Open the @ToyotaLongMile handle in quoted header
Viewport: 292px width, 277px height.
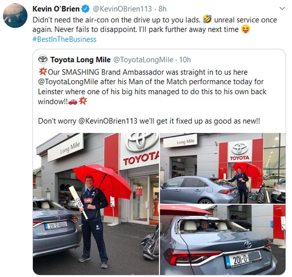tap(143, 59)
